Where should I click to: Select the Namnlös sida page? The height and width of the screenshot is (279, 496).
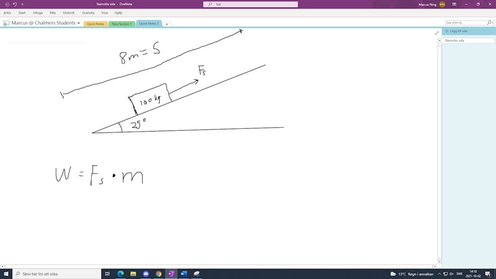click(455, 40)
